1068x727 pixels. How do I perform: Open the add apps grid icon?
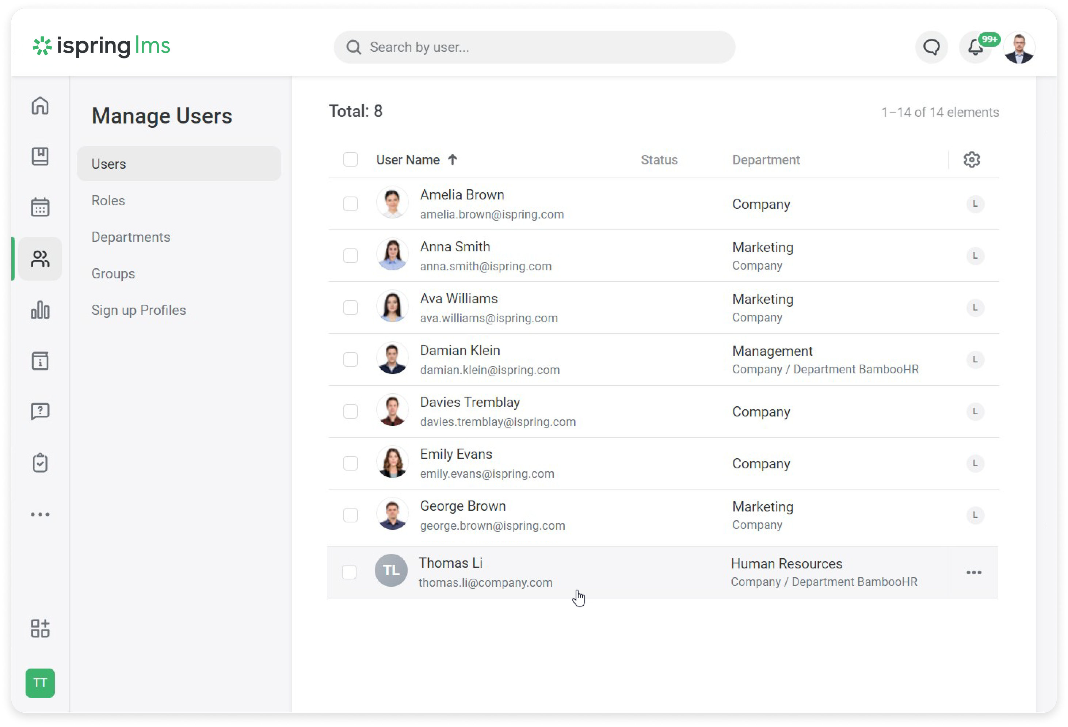click(x=40, y=628)
